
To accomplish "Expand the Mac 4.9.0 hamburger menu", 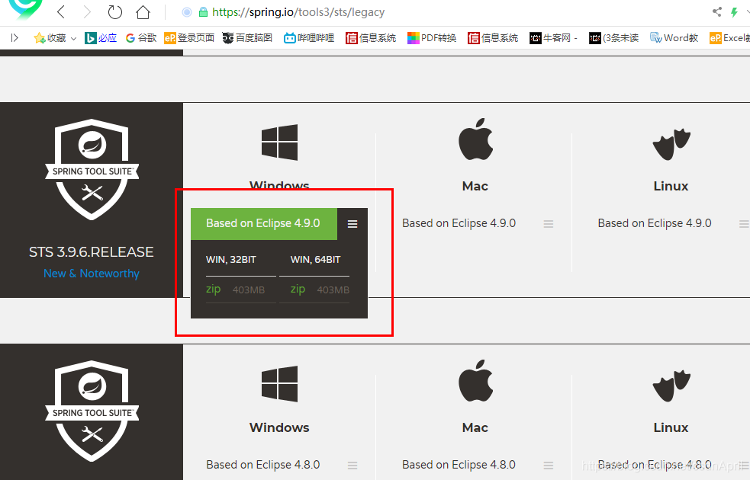I will (x=548, y=224).
